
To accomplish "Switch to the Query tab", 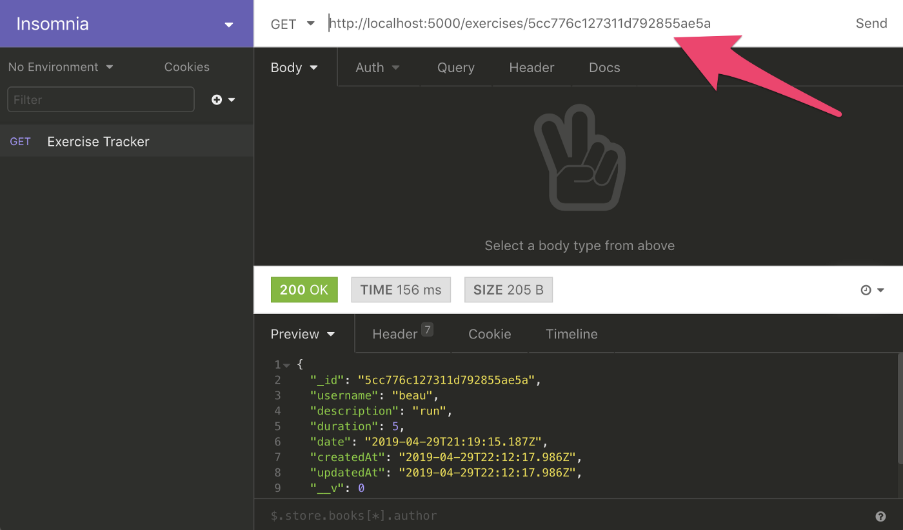I will 456,68.
